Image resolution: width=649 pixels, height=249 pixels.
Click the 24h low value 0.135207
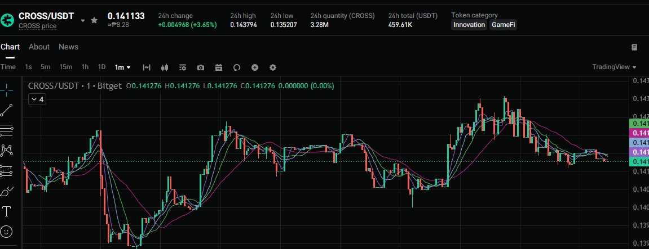tap(284, 25)
